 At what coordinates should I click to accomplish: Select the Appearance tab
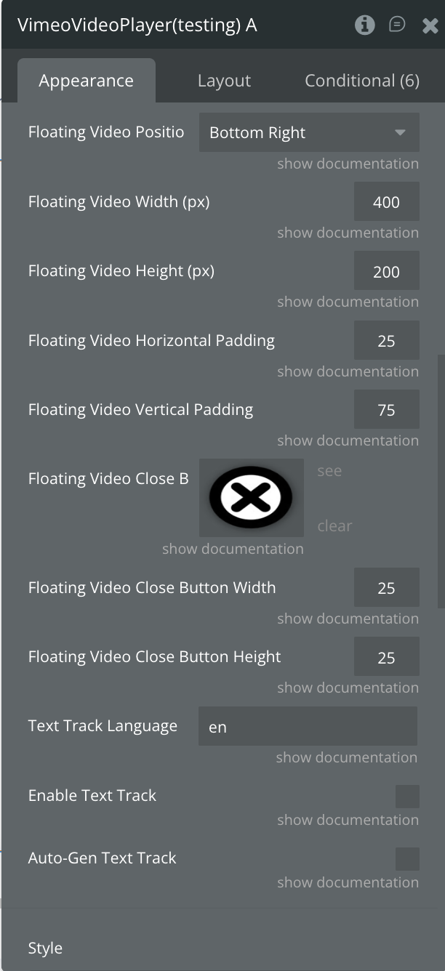[86, 81]
